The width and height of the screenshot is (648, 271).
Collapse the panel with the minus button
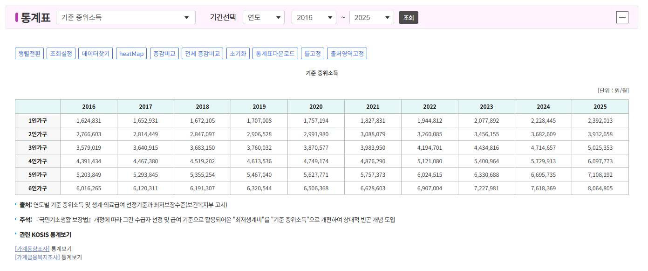(x=622, y=17)
